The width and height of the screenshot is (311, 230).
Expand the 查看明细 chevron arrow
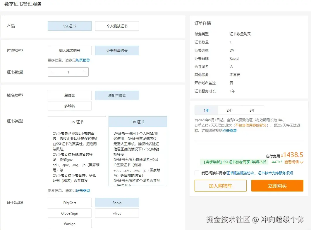click(x=302, y=162)
